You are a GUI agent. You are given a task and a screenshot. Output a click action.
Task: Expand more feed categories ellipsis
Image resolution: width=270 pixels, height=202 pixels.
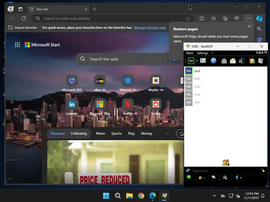pyautogui.click(x=167, y=133)
